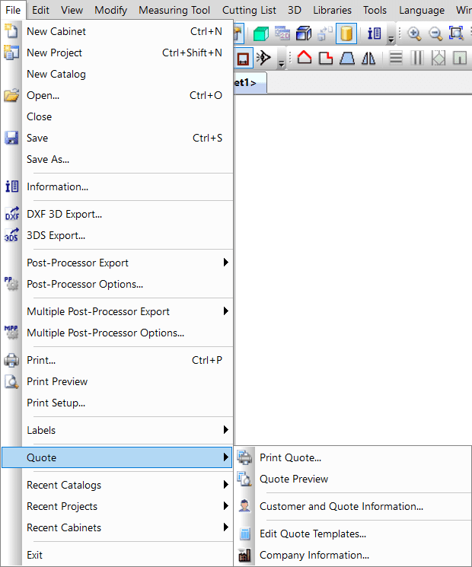Click Company Information factory icon
Viewport: 472px width, 567px height.
[x=245, y=555]
